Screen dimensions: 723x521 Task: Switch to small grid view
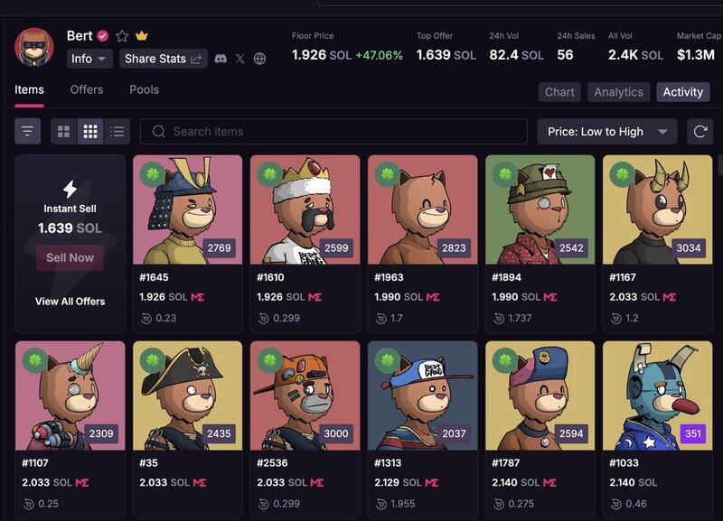(x=90, y=132)
